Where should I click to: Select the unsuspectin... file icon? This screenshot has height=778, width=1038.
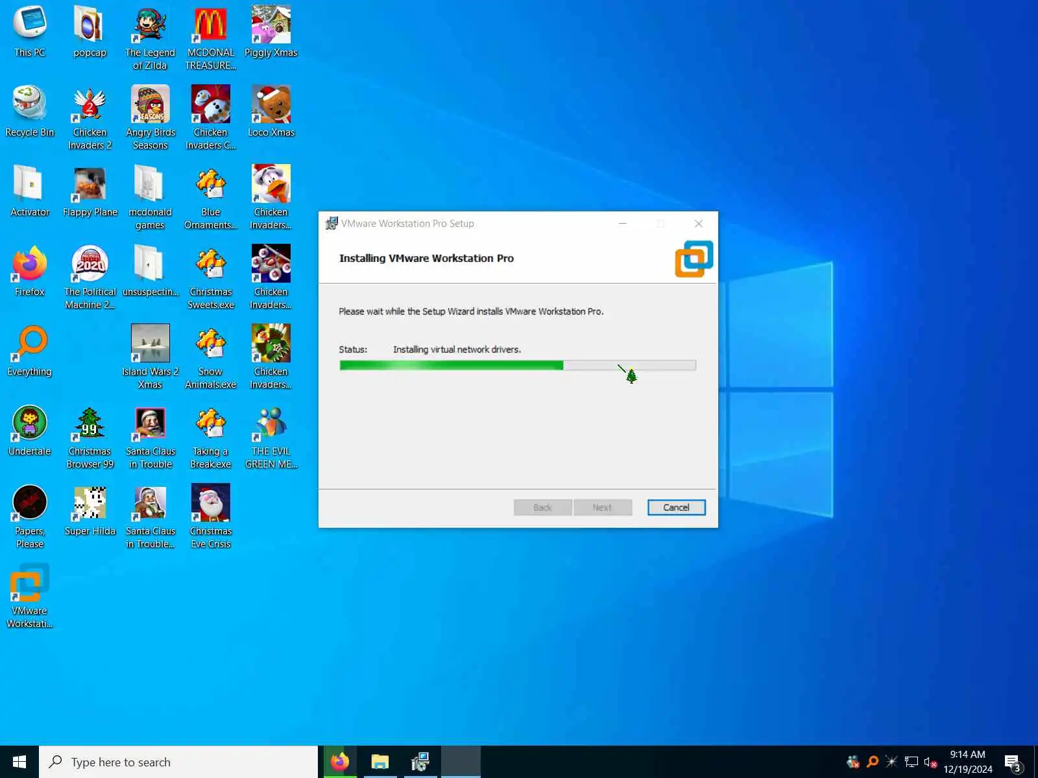(x=150, y=271)
